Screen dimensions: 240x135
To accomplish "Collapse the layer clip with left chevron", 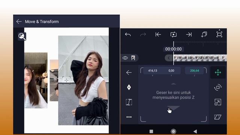I will click(x=169, y=58).
